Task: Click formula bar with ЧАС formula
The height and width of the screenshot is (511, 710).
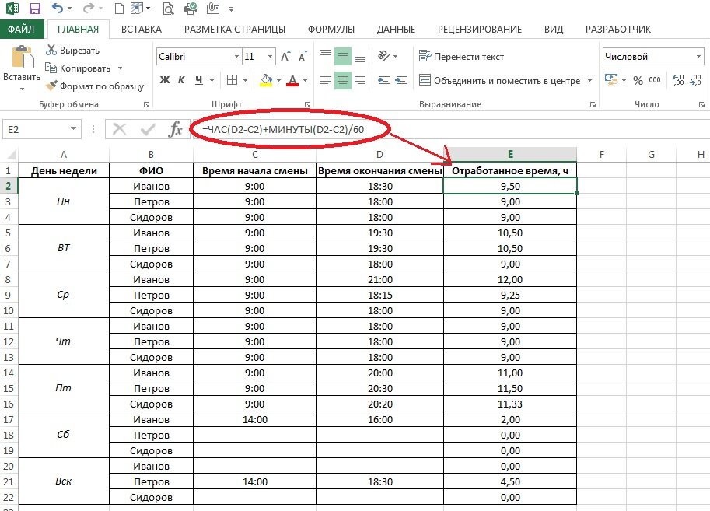Action: coord(450,130)
